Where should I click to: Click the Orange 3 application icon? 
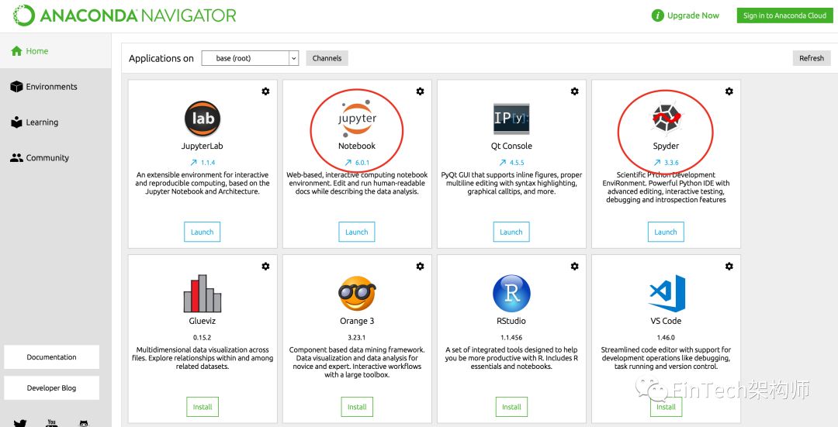click(x=357, y=294)
